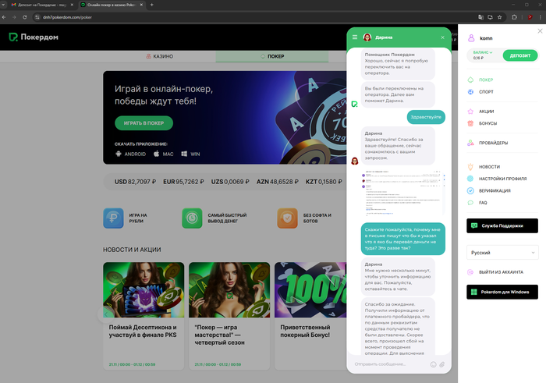
Task: Click the news carousel previous arrow
Action: pyautogui.click(x=106, y=314)
